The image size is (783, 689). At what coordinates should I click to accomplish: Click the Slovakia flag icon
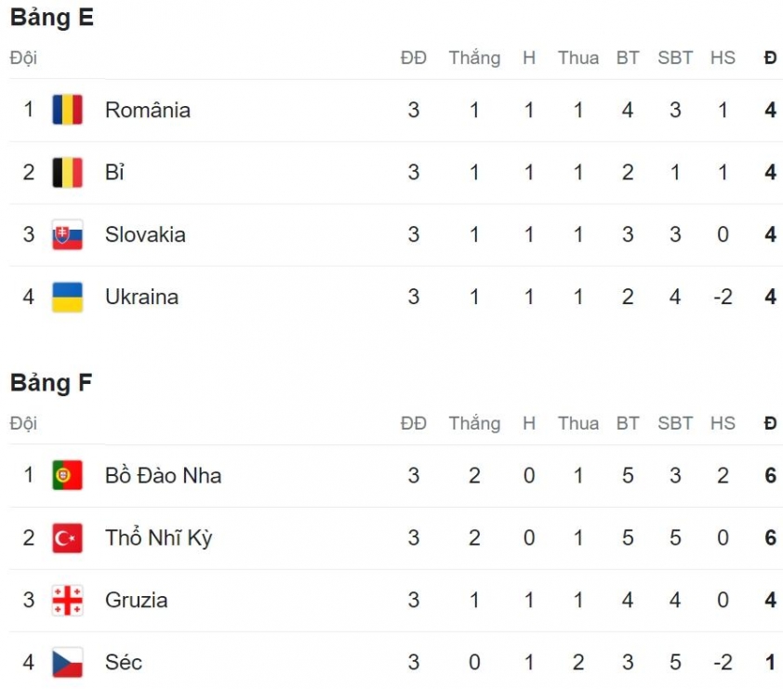67,234
